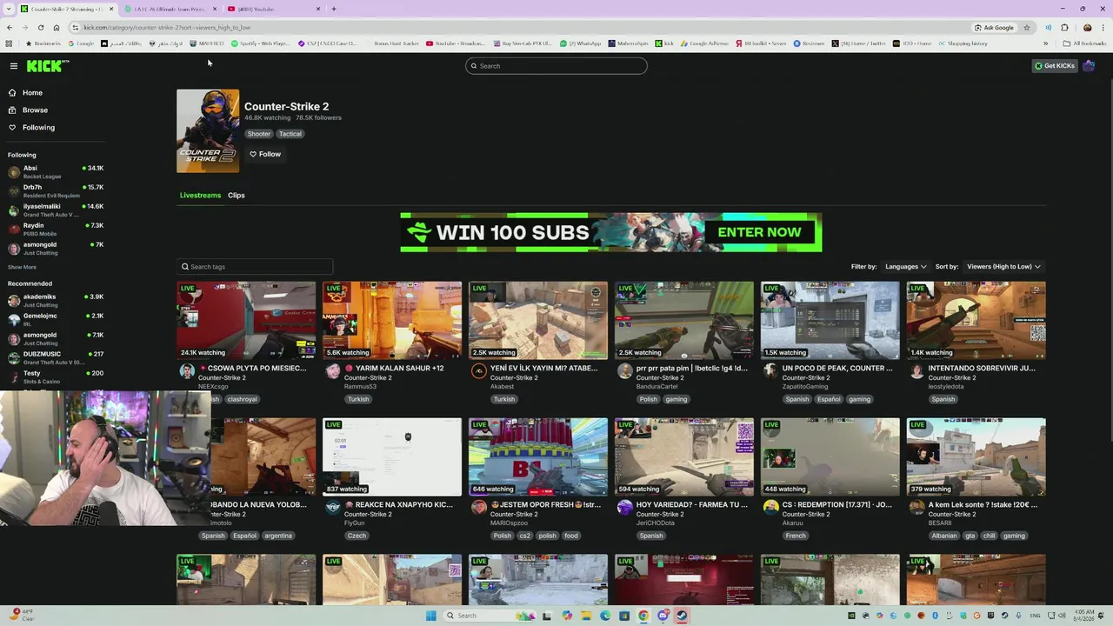Open the Languages filter dropdown
This screenshot has height=626, width=1113.
click(905, 267)
